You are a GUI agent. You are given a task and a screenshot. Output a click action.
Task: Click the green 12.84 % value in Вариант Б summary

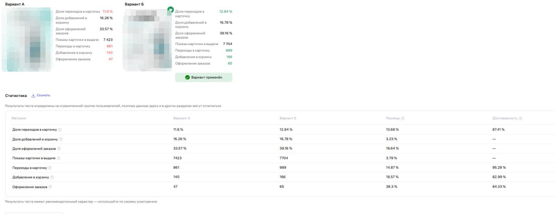pyautogui.click(x=226, y=11)
